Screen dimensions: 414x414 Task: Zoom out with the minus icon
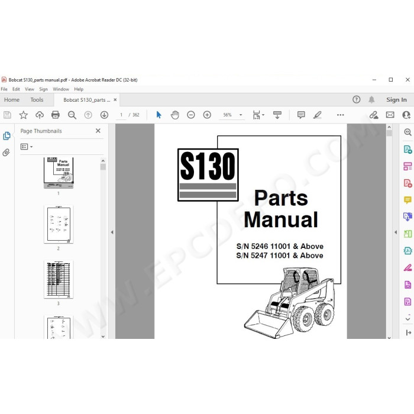(191, 115)
